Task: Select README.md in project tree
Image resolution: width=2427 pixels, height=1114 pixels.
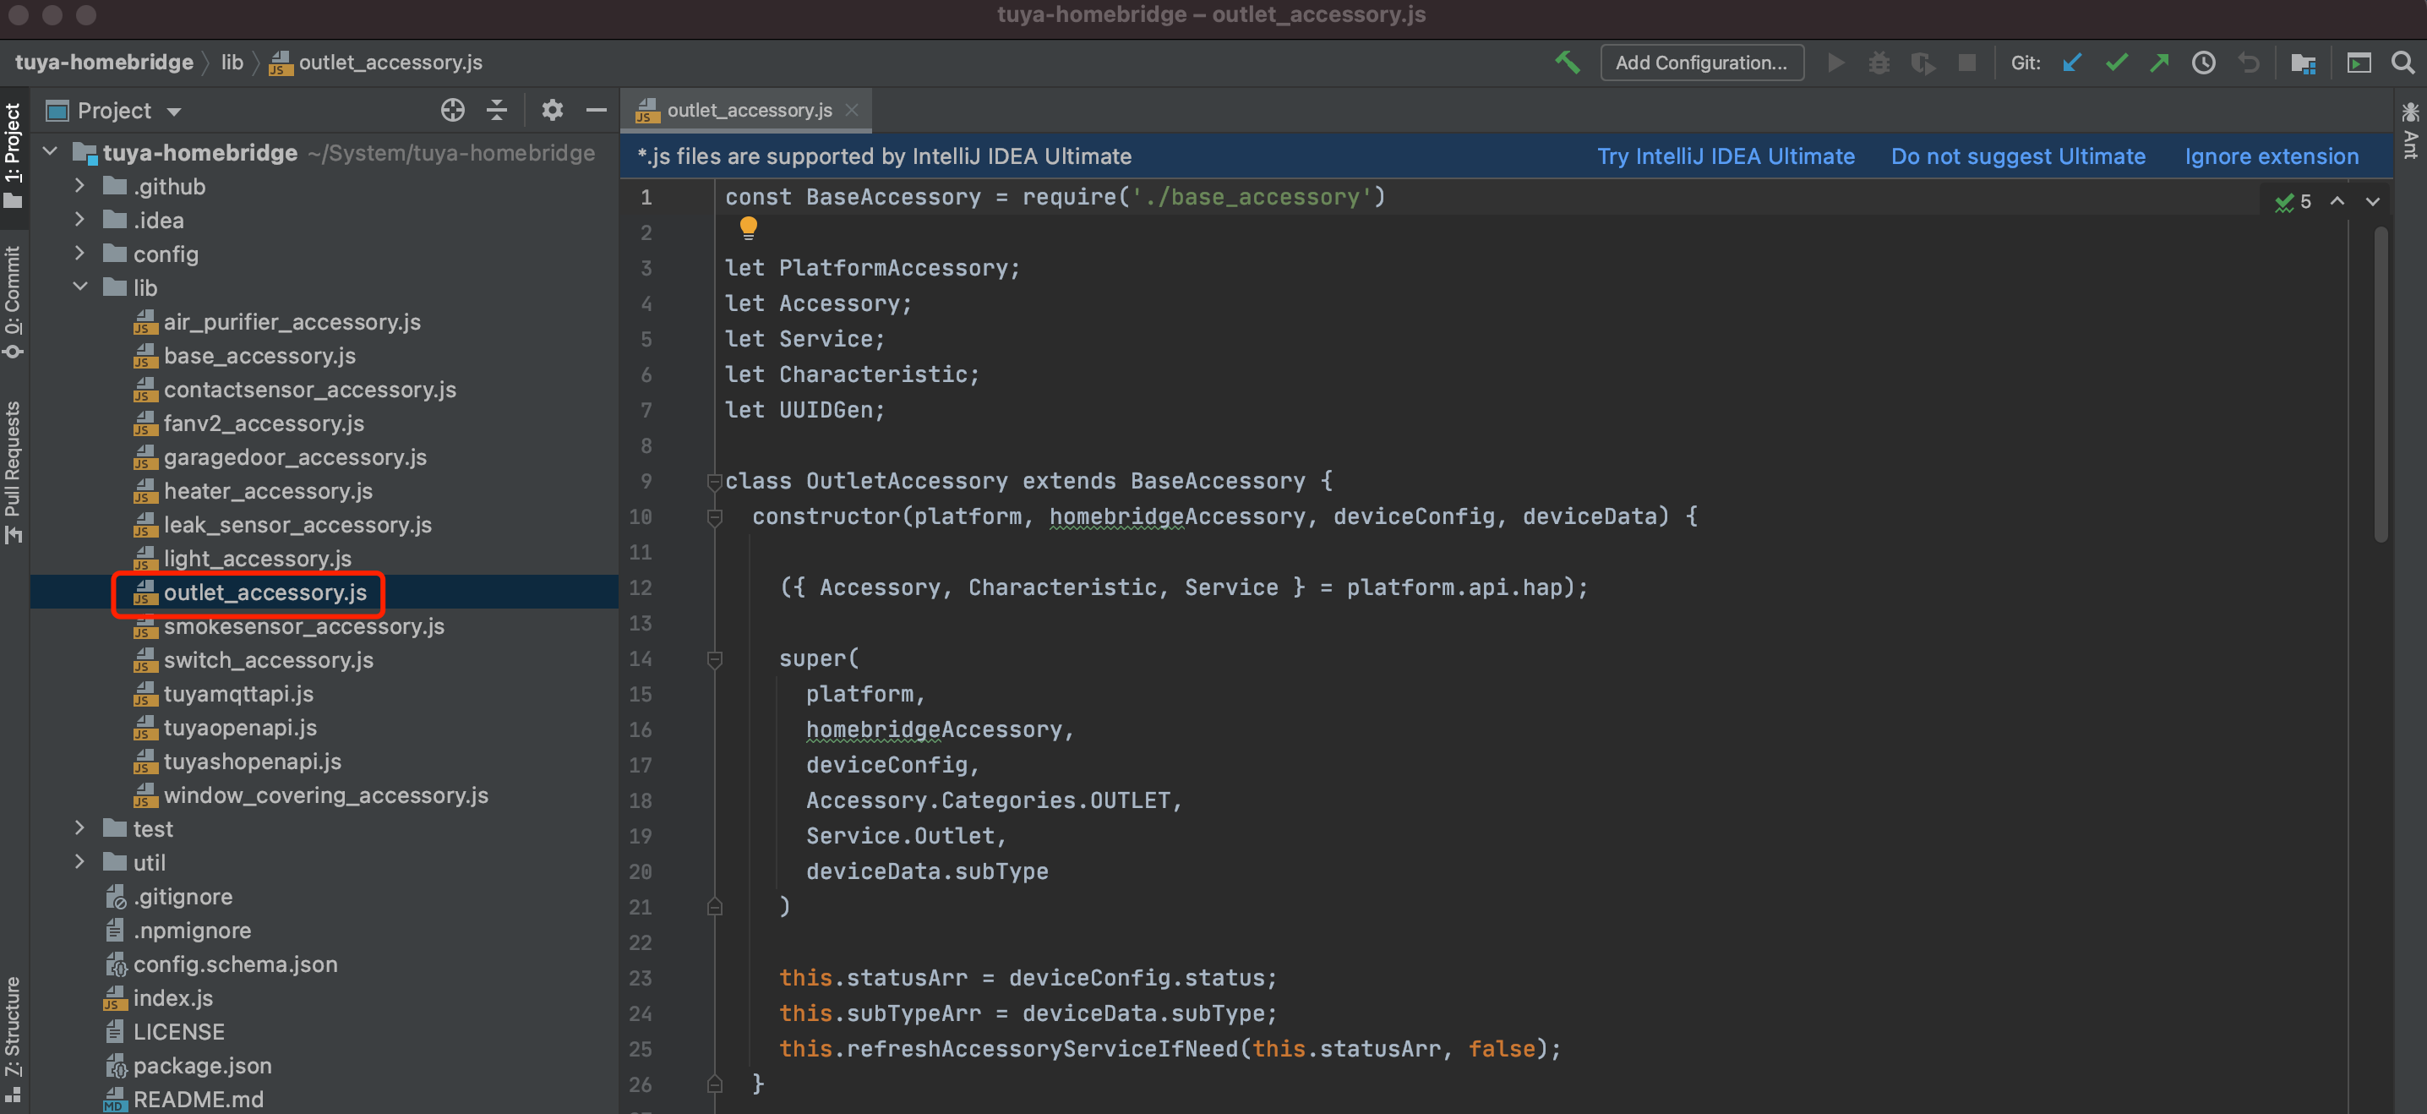Action: click(x=198, y=1099)
